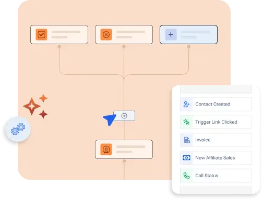Select the blue highlighted add-trigger node

(x=188, y=34)
